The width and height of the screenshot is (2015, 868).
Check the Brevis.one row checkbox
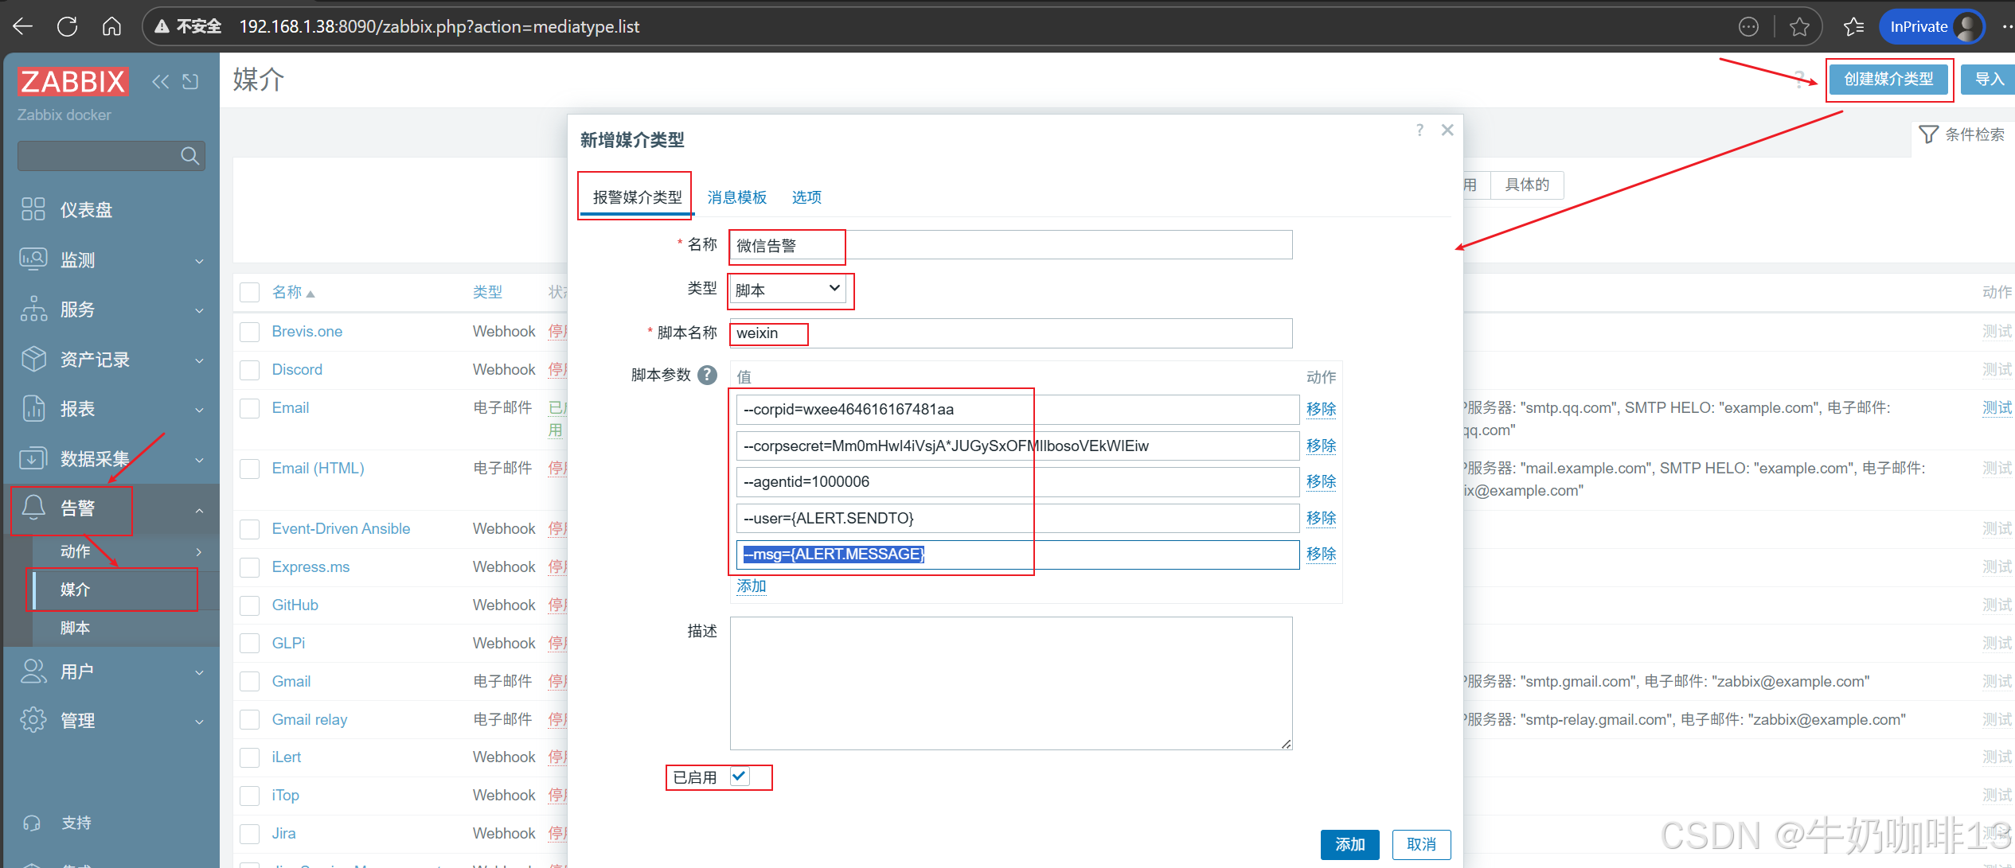click(x=250, y=332)
